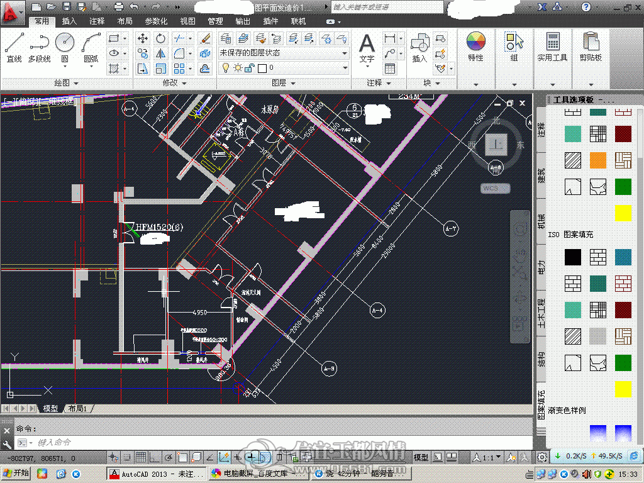The image size is (644, 483).
Task: Toggle the layer on/off lightbulb
Action: [226, 68]
